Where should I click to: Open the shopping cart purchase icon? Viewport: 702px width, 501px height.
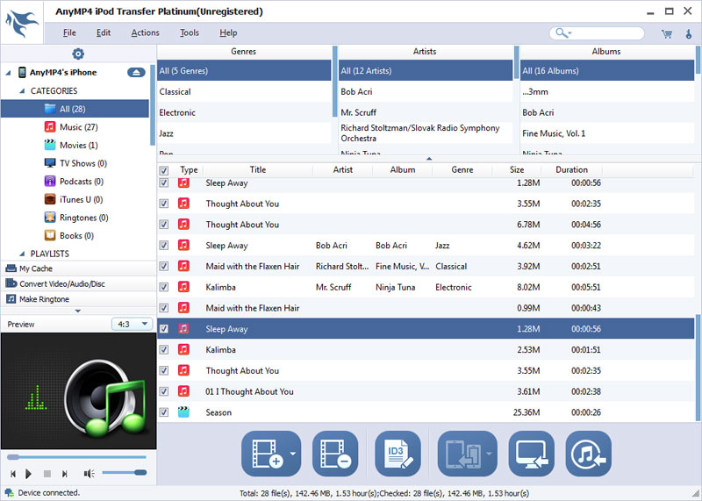point(667,33)
